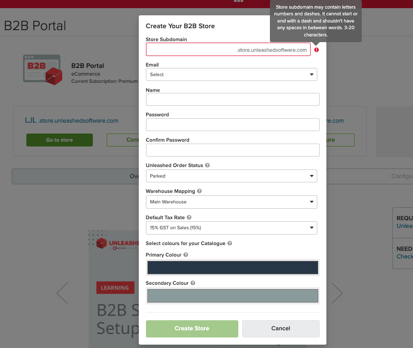
Task: Click the Name input field
Action: point(233,99)
